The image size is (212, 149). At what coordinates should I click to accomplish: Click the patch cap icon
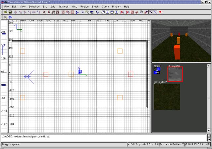tap(146, 12)
